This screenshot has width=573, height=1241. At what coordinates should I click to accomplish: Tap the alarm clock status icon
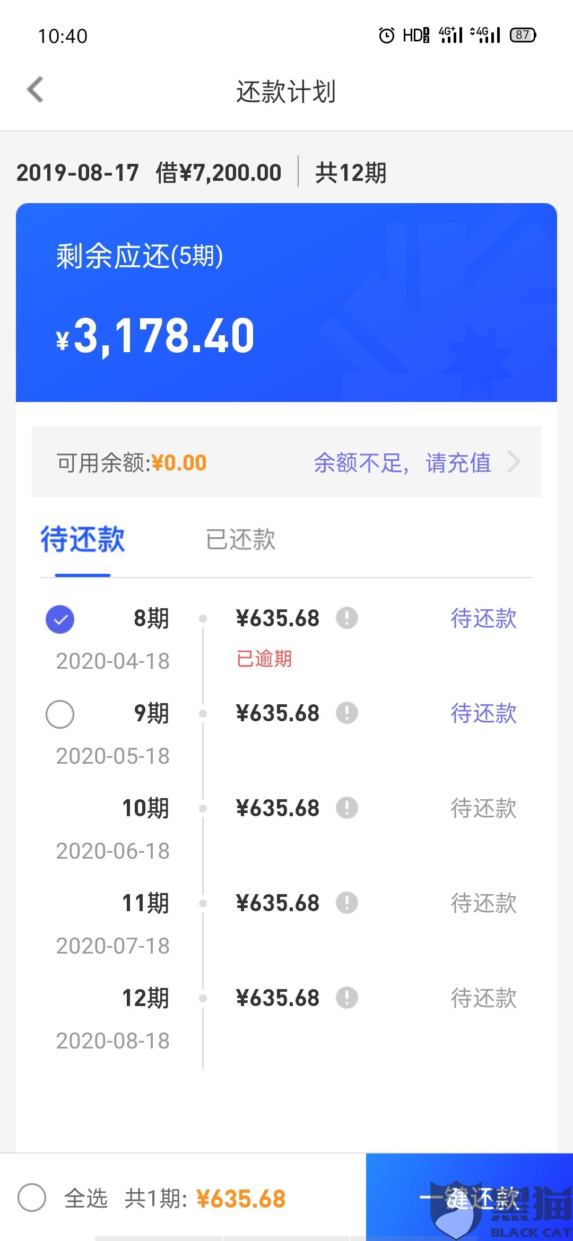(387, 36)
